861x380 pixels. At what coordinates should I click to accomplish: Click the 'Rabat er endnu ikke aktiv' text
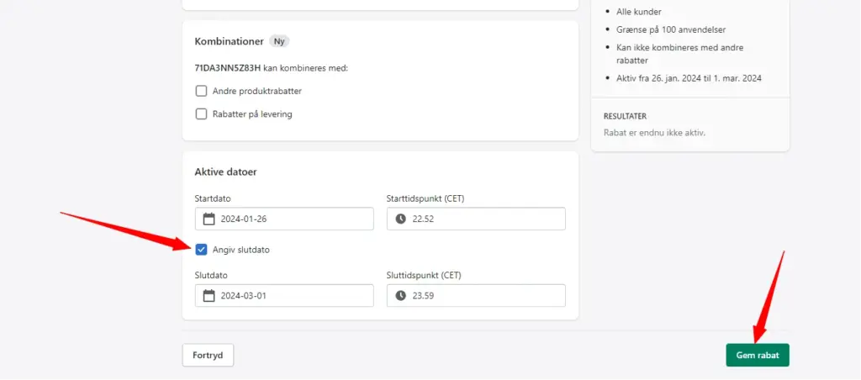click(x=654, y=133)
